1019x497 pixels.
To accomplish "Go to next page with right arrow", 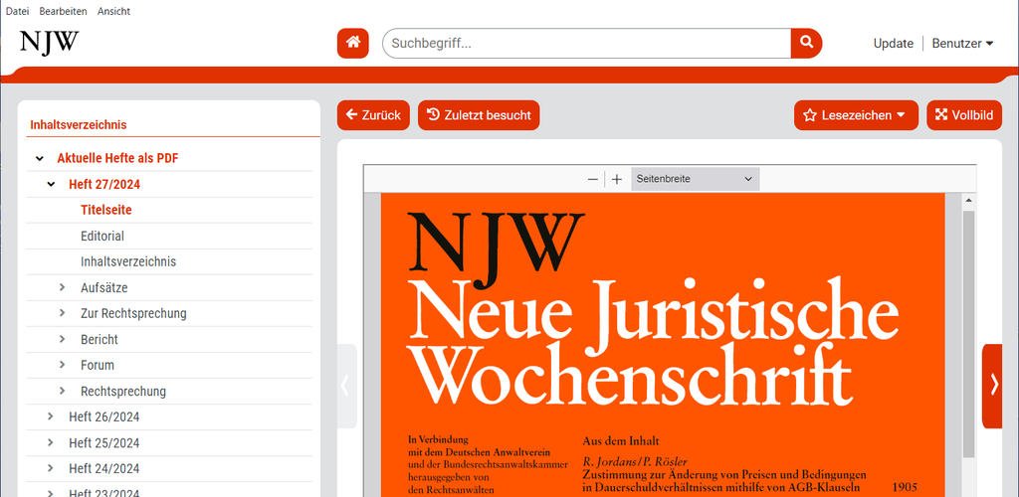I will pos(993,386).
